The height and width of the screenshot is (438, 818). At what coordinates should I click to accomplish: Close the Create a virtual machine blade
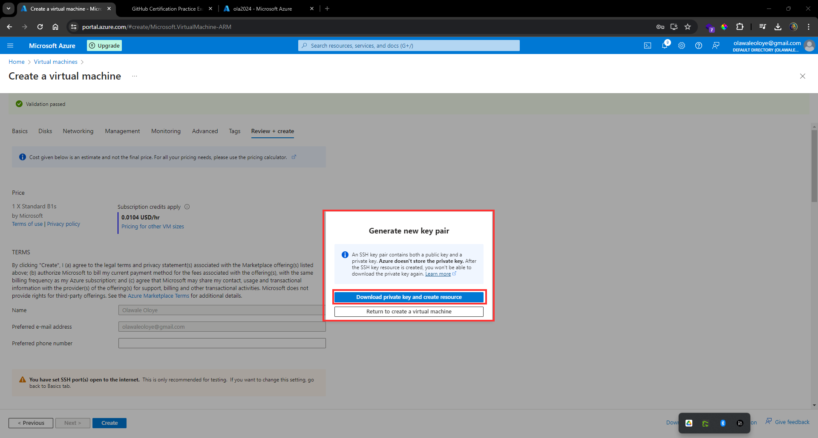pyautogui.click(x=803, y=76)
